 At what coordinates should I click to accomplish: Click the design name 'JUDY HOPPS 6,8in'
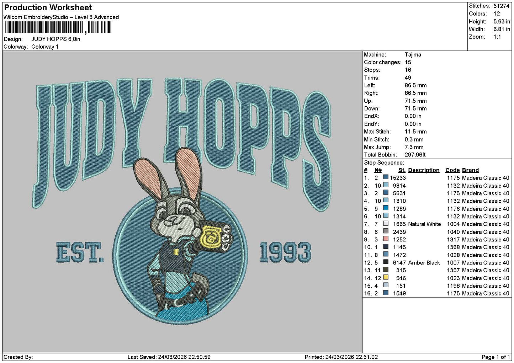(x=56, y=39)
